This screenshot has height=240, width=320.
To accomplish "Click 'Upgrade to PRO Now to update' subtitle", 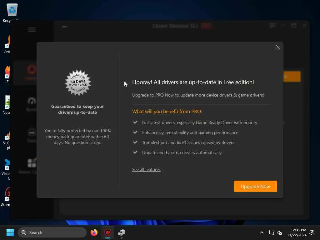I will point(198,95).
